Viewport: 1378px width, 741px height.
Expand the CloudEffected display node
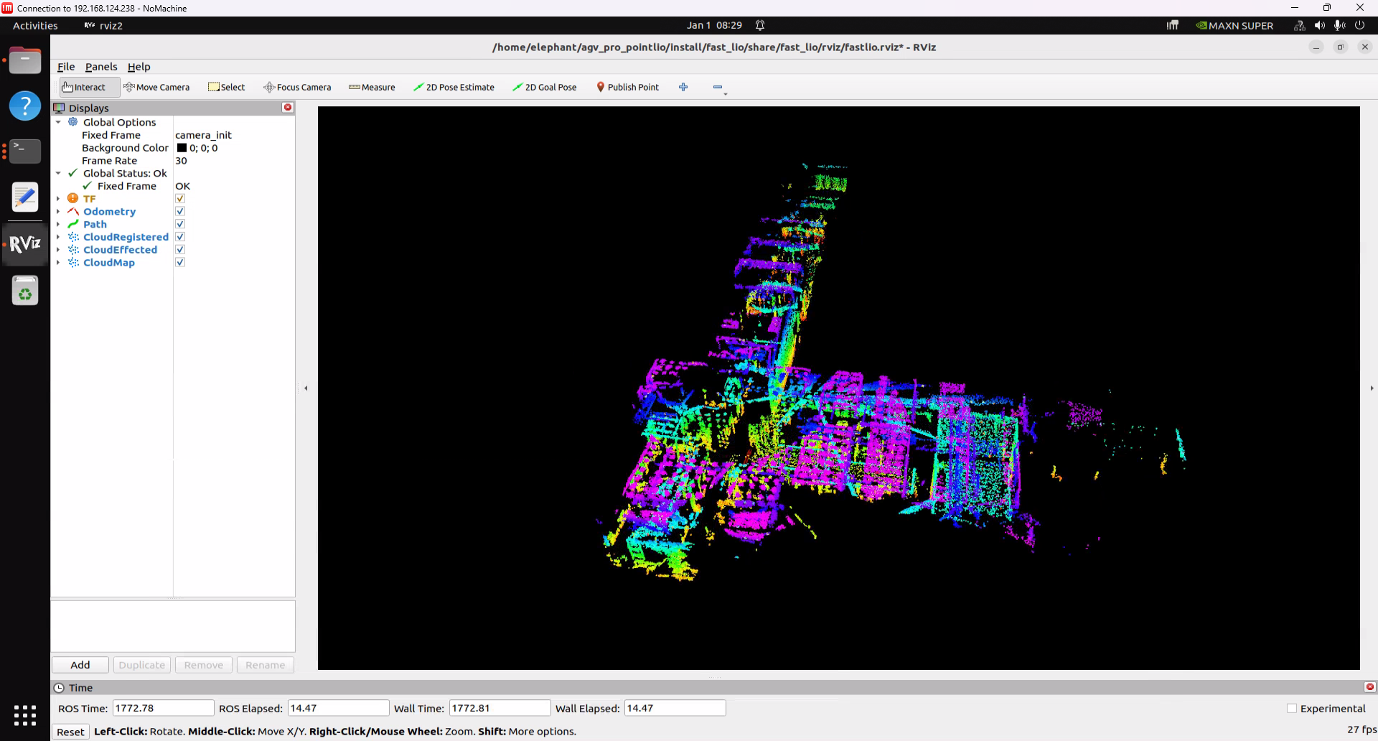click(x=58, y=250)
